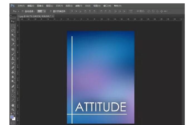The width and height of the screenshot is (187, 125).
Task: Open the 滤镜(T) menu
Action: (x=78, y=6)
